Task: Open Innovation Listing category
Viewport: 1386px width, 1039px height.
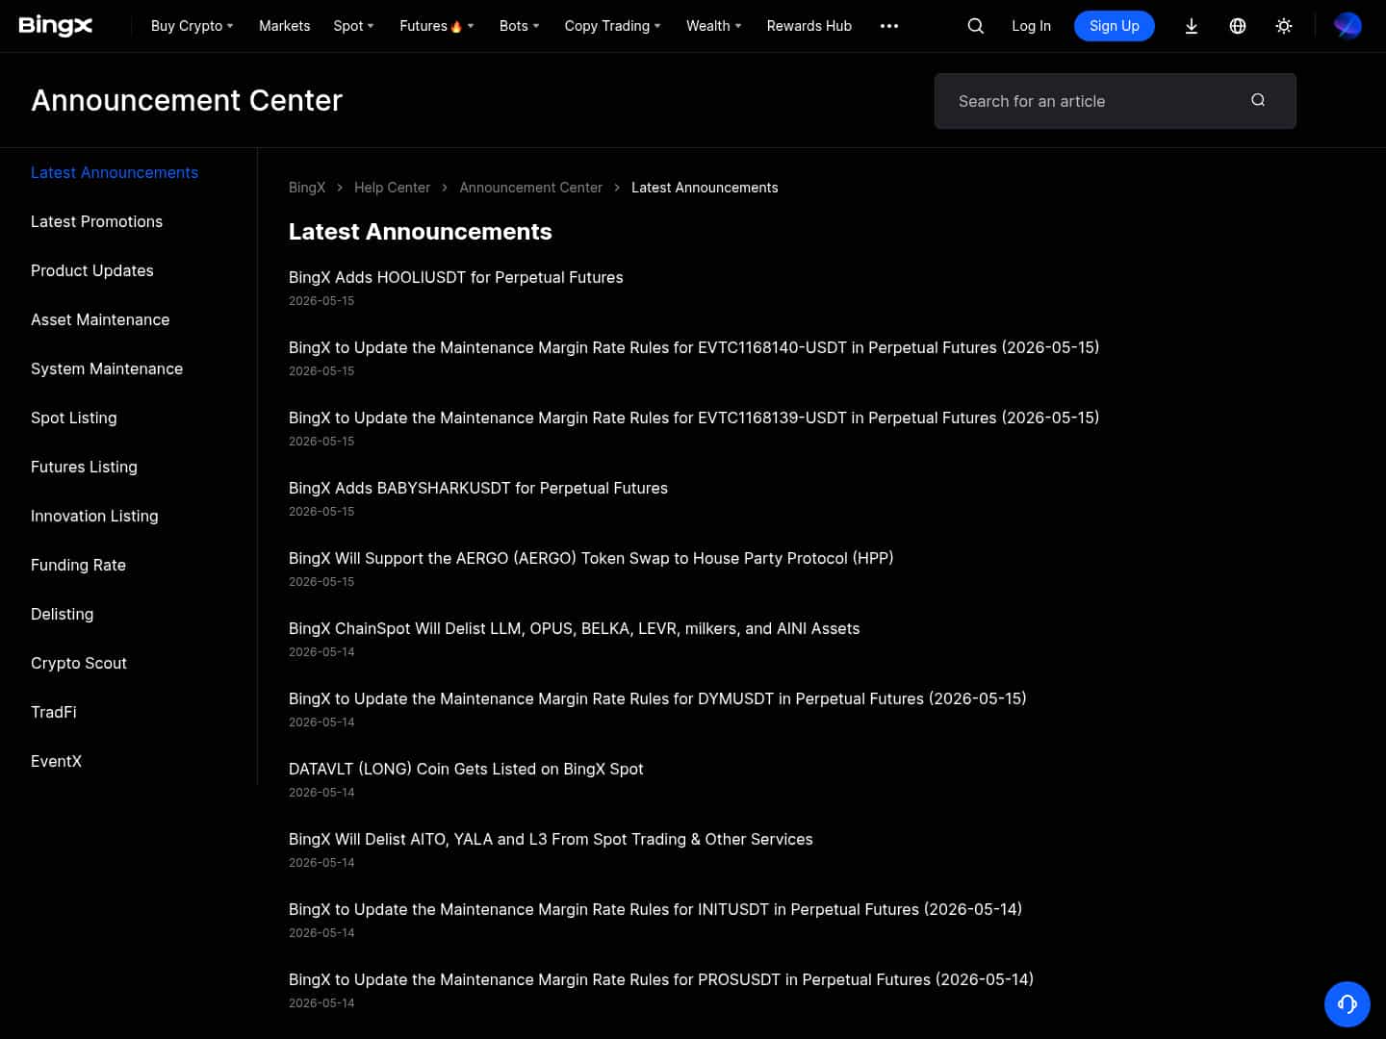Action: 94,516
